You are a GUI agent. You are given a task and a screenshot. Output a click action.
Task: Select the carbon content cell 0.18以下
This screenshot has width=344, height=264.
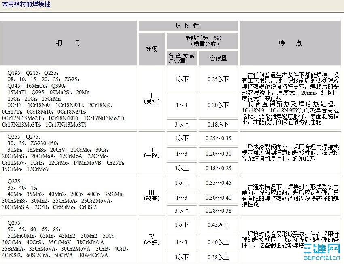pos(218,125)
